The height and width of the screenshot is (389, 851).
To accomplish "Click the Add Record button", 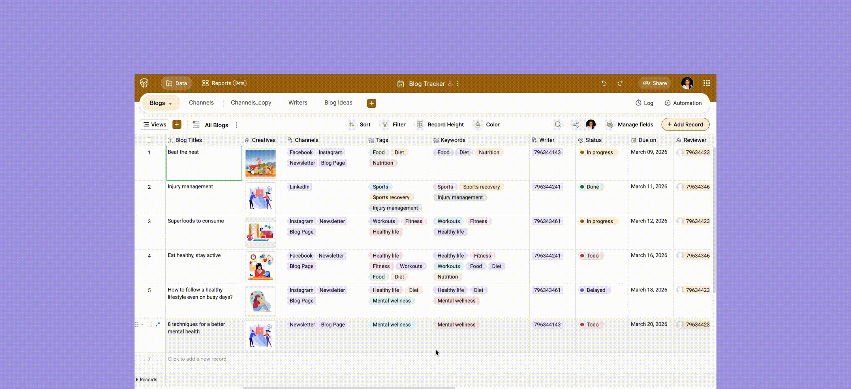I will pyautogui.click(x=685, y=124).
